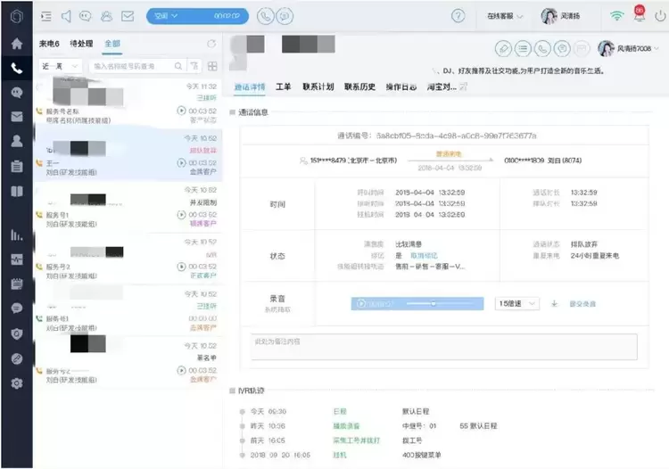Click the power logout icon at top right

click(659, 16)
